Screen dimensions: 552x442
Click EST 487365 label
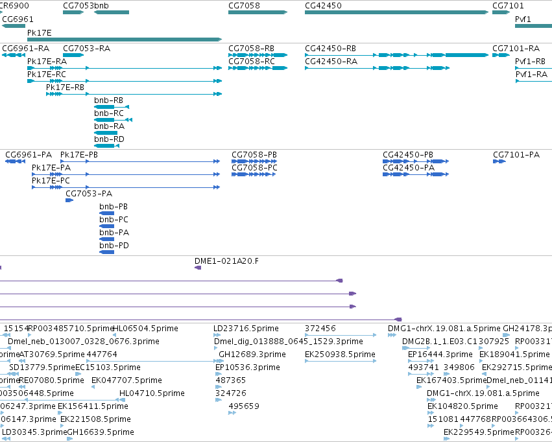pos(230,380)
